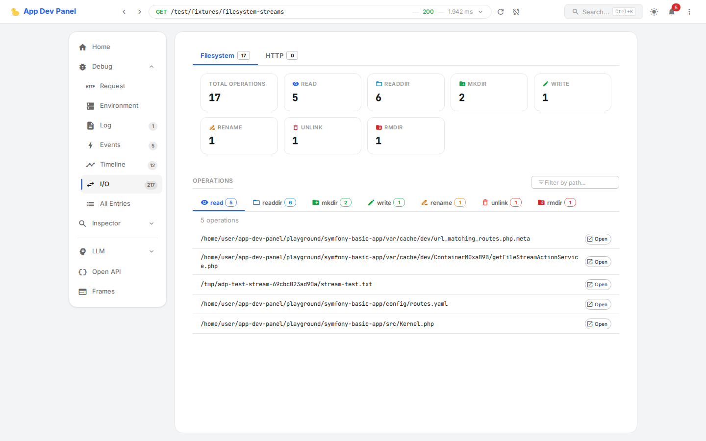
Task: Refresh the current request
Action: coord(500,11)
